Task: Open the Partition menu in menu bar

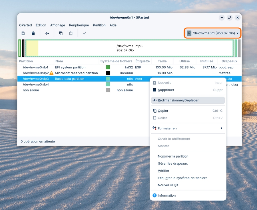Action: pyautogui.click(x=99, y=25)
